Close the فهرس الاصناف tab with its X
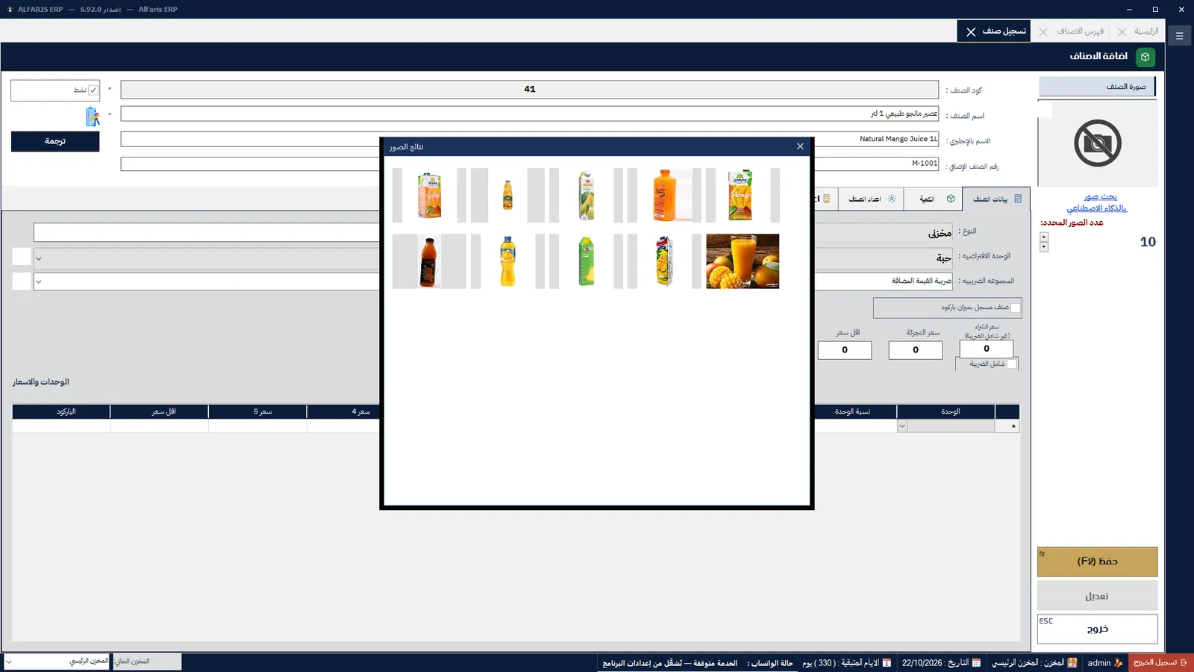 pos(1043,32)
